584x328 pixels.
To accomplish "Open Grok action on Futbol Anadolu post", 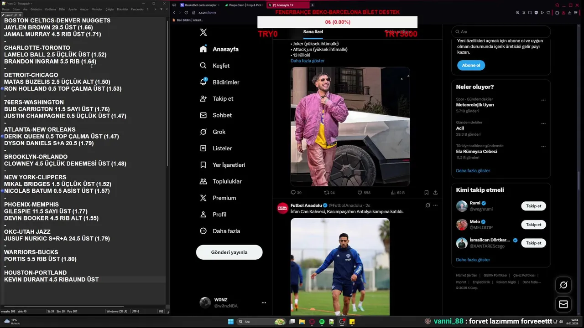I will [428, 205].
